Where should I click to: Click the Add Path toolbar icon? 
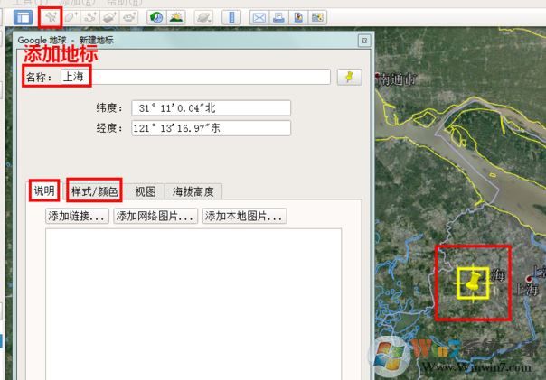pyautogui.click(x=90, y=17)
